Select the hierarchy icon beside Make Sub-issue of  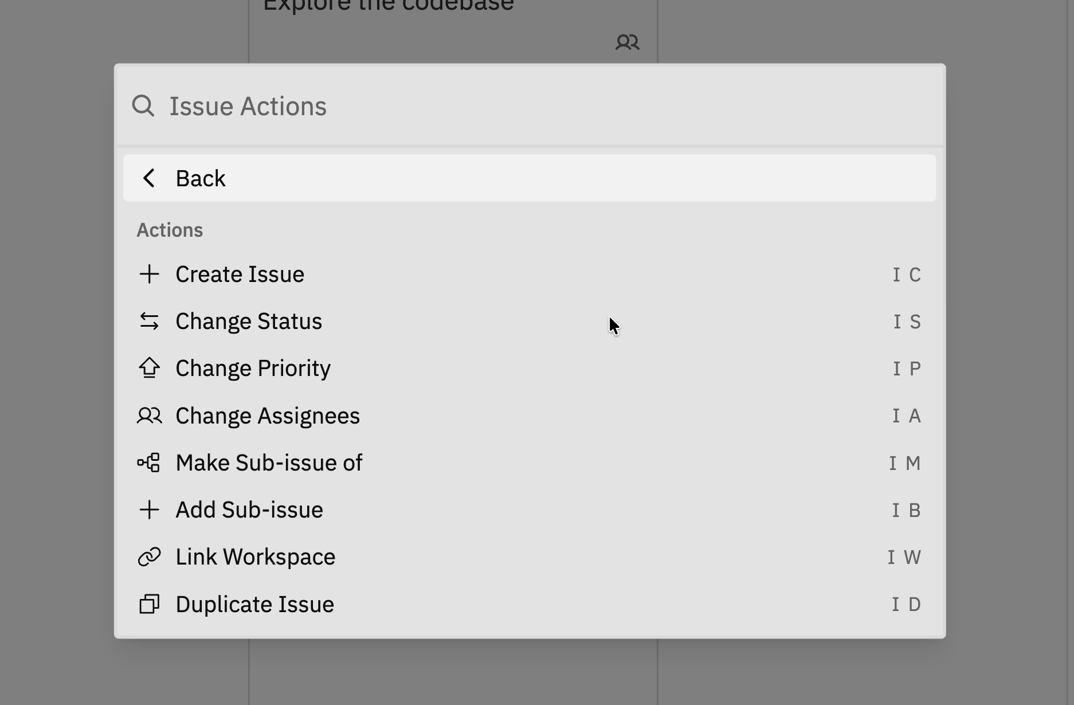point(150,462)
